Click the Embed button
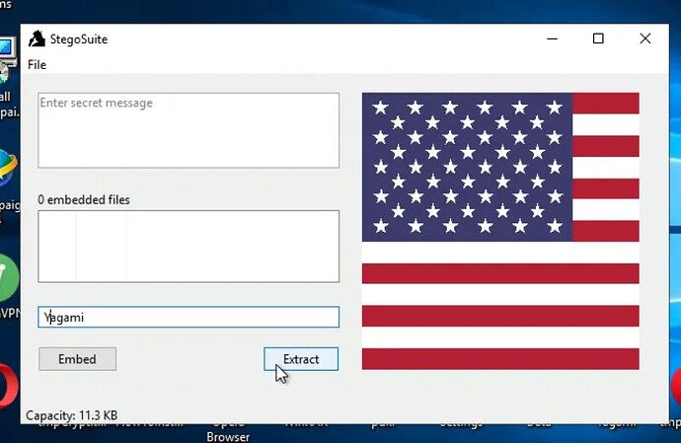The image size is (681, 443). tap(77, 359)
